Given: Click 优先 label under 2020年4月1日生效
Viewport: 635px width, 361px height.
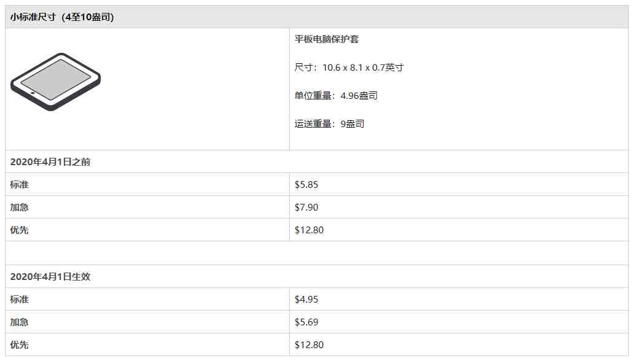Looking at the screenshot, I should [20, 345].
